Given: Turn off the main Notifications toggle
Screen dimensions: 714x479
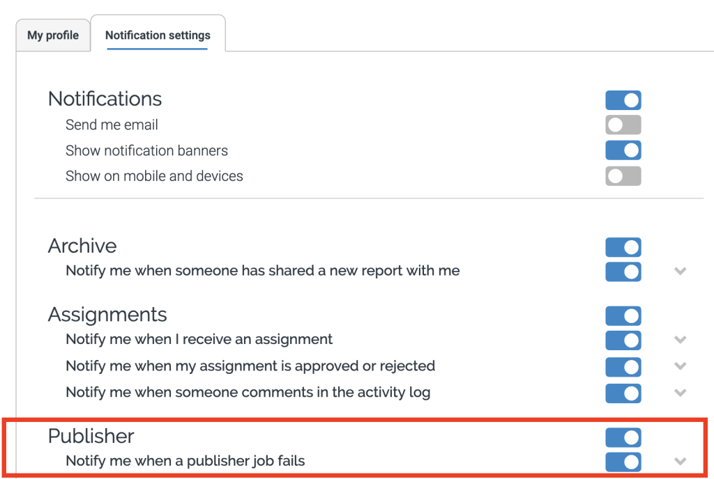Looking at the screenshot, I should point(623,100).
